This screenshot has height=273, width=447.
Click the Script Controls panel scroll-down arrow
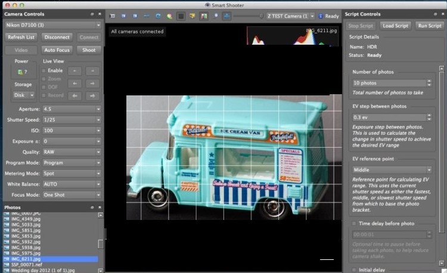[x=442, y=263]
